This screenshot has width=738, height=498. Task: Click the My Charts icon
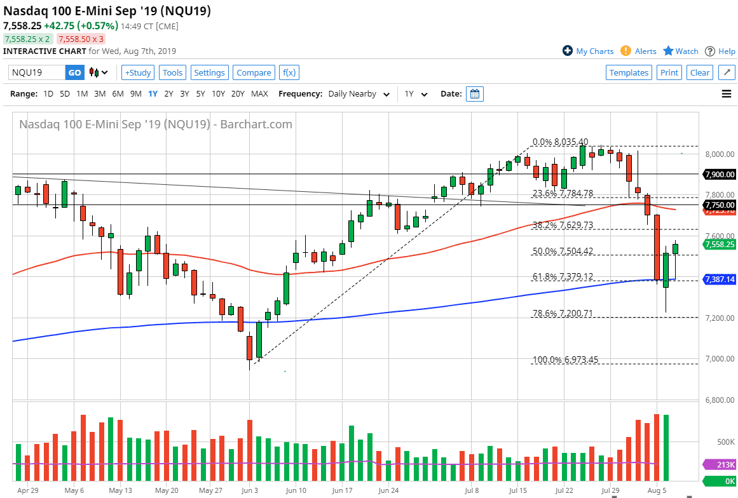tap(569, 51)
